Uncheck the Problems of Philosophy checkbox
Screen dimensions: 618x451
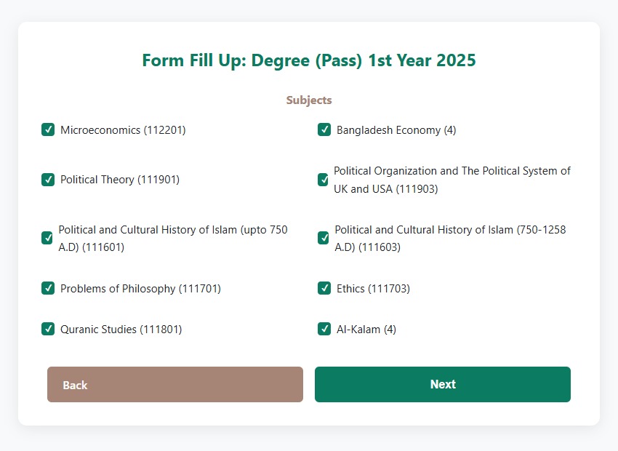[x=48, y=288]
